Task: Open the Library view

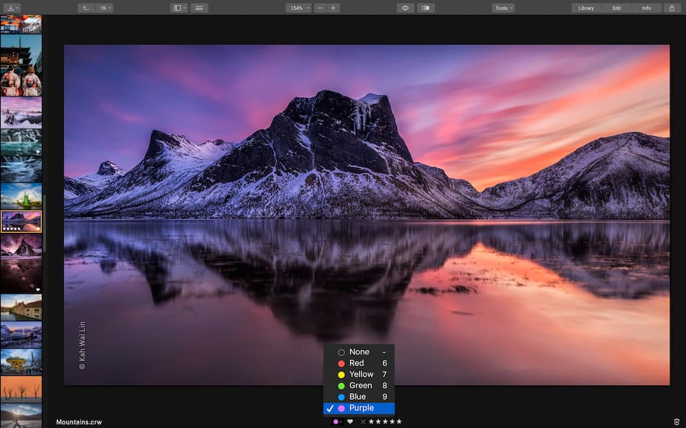Action: click(586, 8)
